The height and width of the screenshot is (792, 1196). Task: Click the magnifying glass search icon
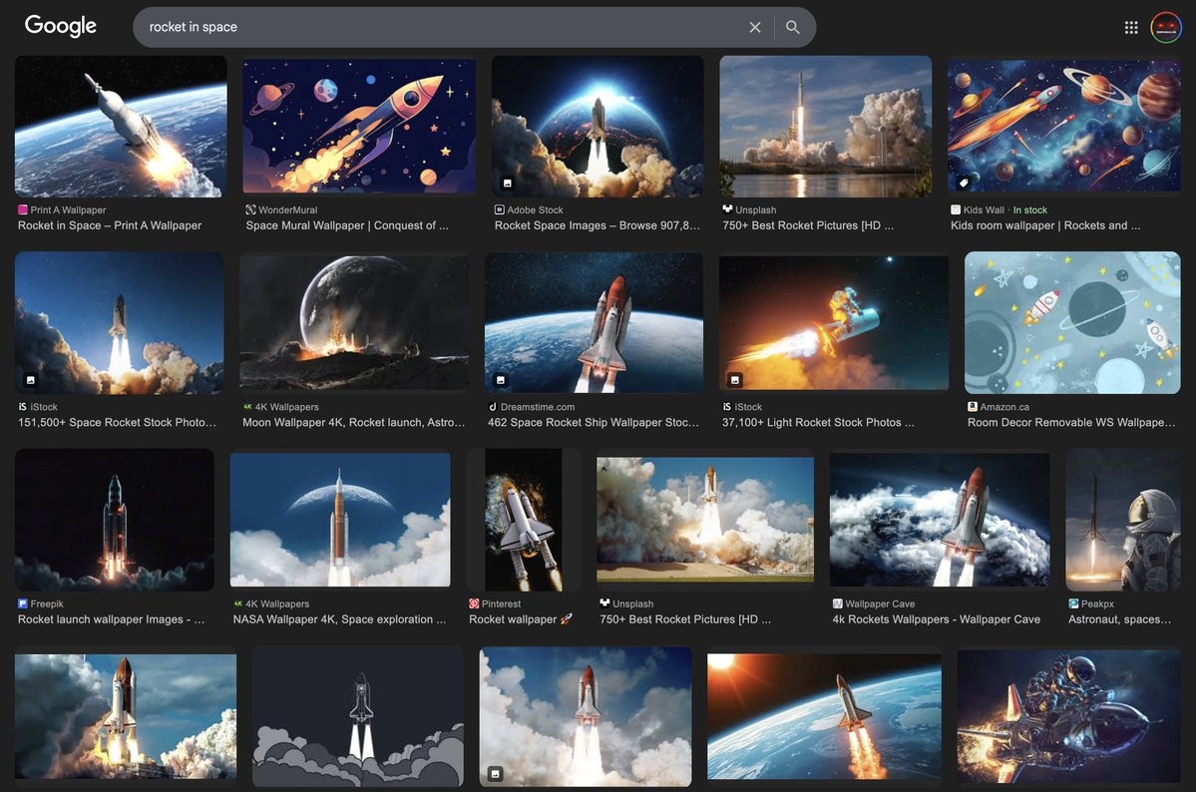point(792,28)
